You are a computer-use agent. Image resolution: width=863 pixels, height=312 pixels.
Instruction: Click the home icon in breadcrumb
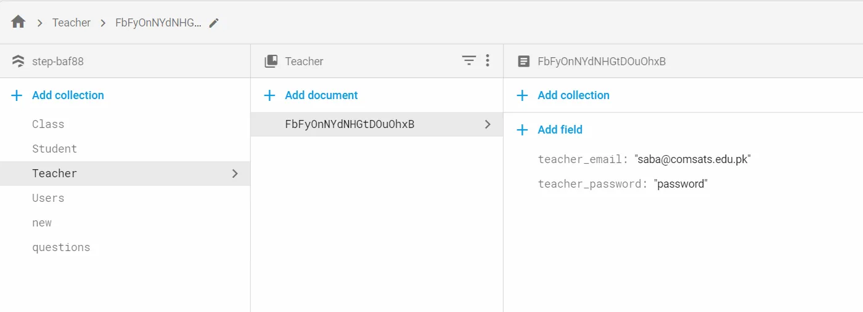click(x=18, y=22)
